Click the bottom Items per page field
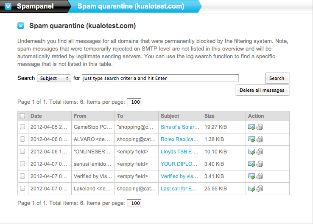Screen dimensions: 313x224 point(134,203)
